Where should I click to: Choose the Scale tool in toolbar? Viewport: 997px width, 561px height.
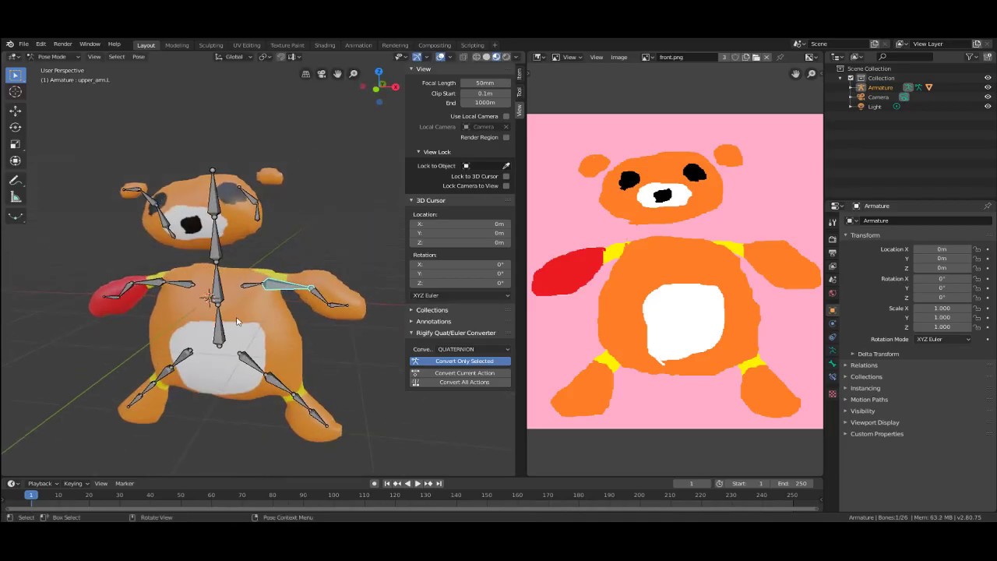[x=15, y=144]
